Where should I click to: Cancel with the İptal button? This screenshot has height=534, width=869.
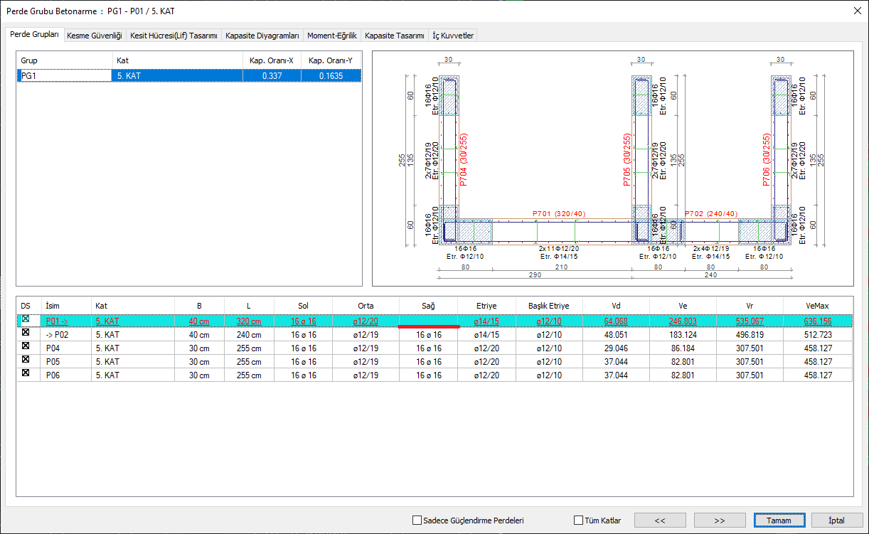836,520
